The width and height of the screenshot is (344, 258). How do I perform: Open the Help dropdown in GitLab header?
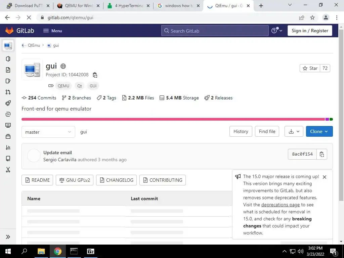point(277,31)
